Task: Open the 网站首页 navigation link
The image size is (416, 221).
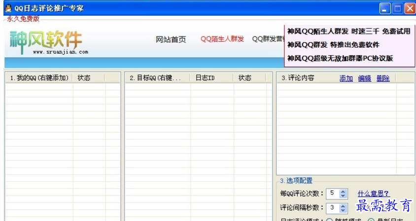Action: [171, 39]
